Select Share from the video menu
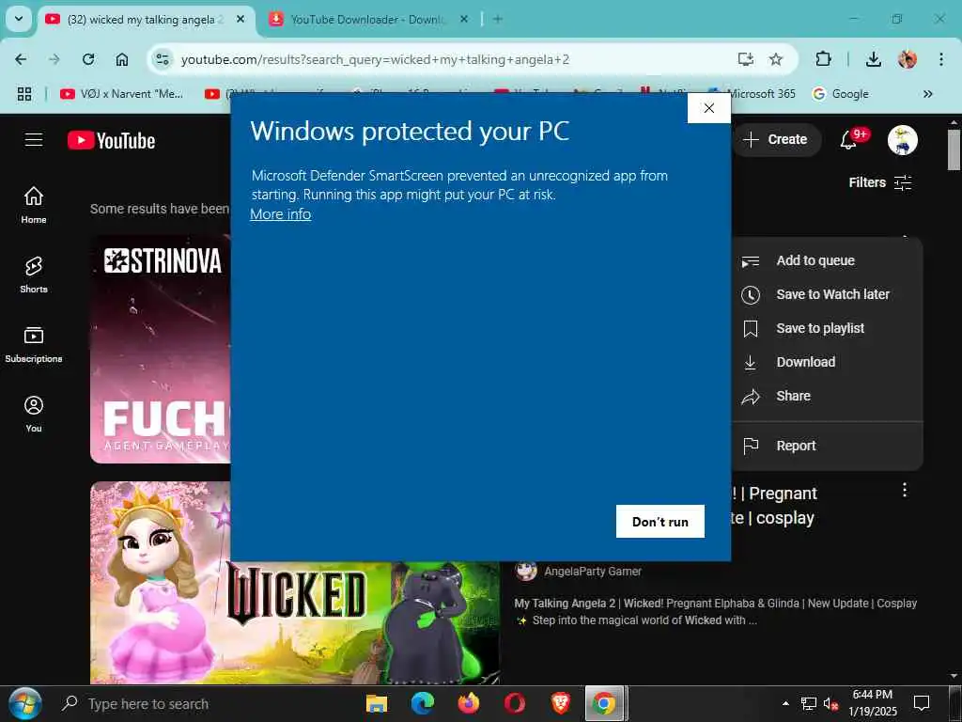The width and height of the screenshot is (962, 722). coord(827,396)
